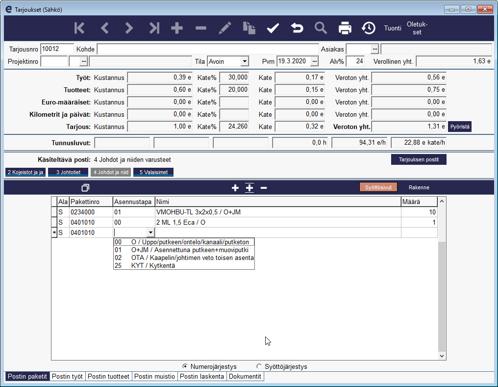Click the Tuonti toolbar button
Viewport: 498px width, 387px height.
(393, 28)
